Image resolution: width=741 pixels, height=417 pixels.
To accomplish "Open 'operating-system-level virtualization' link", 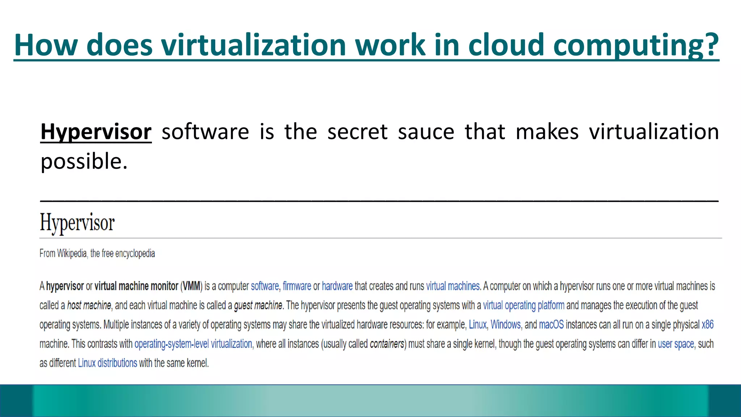I will point(193,344).
